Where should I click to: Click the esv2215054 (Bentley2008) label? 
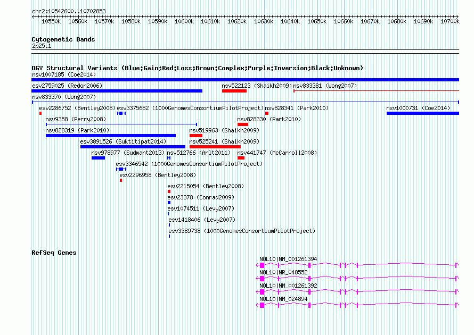point(206,186)
